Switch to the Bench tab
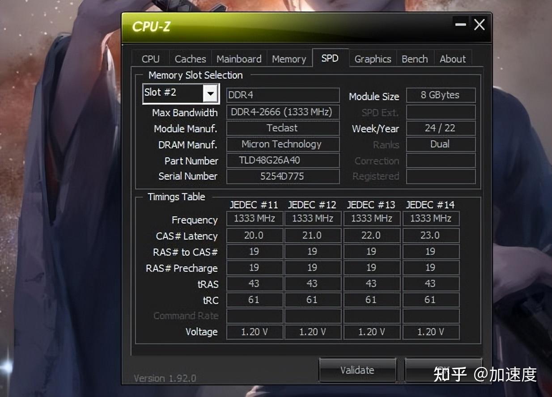552x397 pixels. 415,59
